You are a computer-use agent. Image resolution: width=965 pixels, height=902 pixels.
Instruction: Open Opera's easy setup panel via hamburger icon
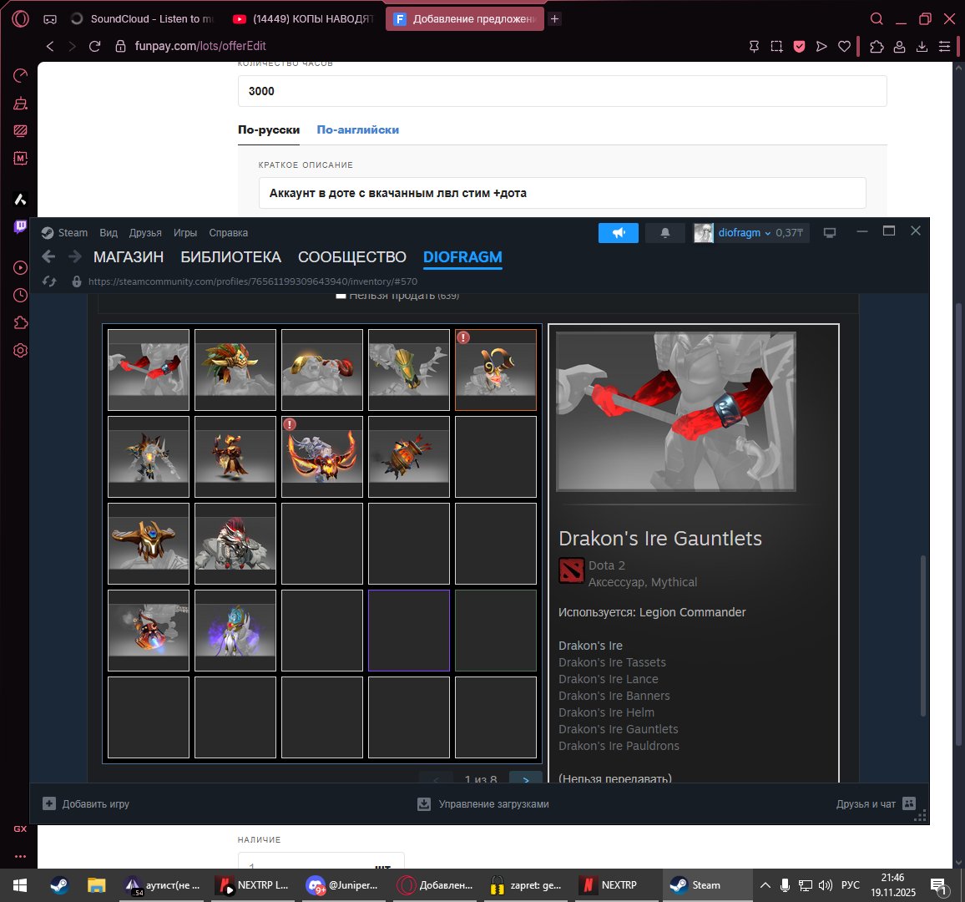[x=944, y=46]
